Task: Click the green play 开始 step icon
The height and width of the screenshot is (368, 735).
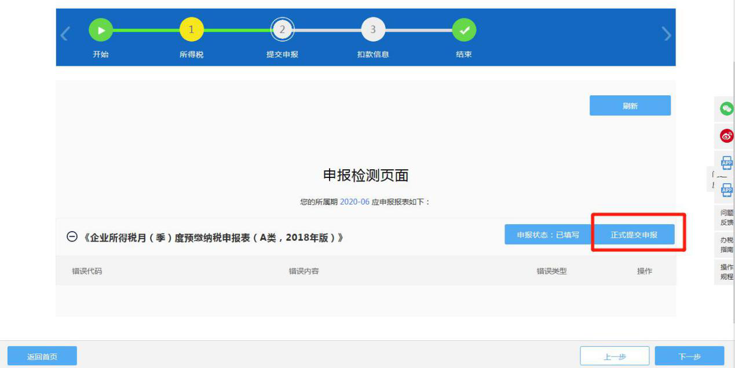Action: point(101,30)
